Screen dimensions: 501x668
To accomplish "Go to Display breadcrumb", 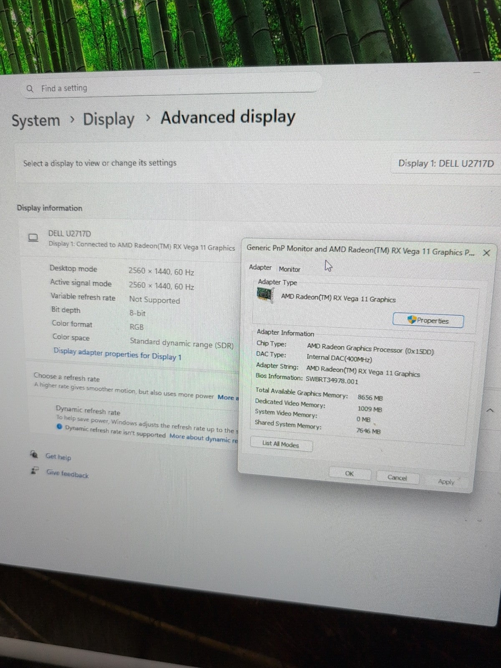I will click(x=109, y=119).
